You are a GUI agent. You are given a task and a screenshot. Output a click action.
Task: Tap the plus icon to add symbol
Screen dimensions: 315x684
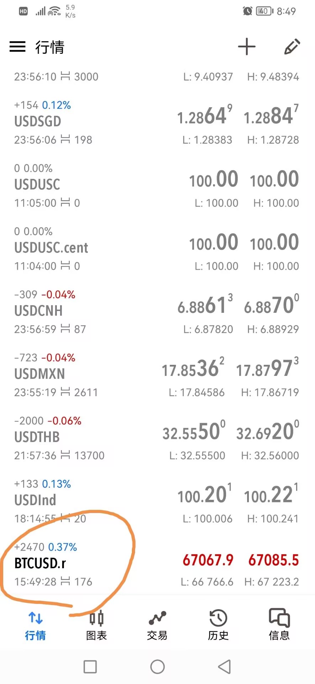coord(247,47)
